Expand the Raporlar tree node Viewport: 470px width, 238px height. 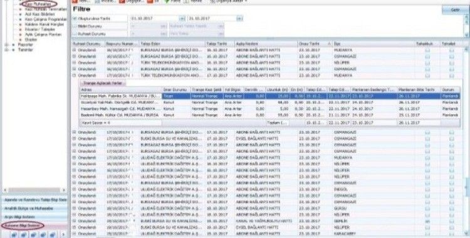[x=7, y=44]
